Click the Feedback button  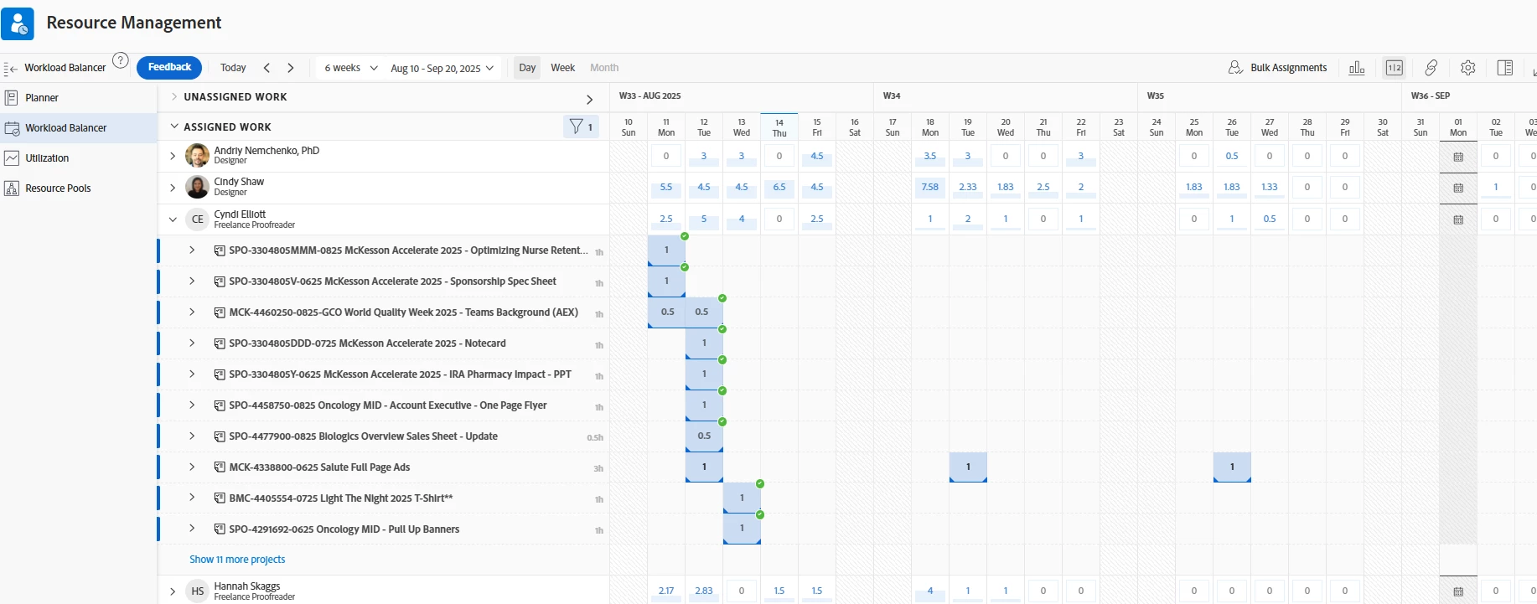[x=169, y=67]
